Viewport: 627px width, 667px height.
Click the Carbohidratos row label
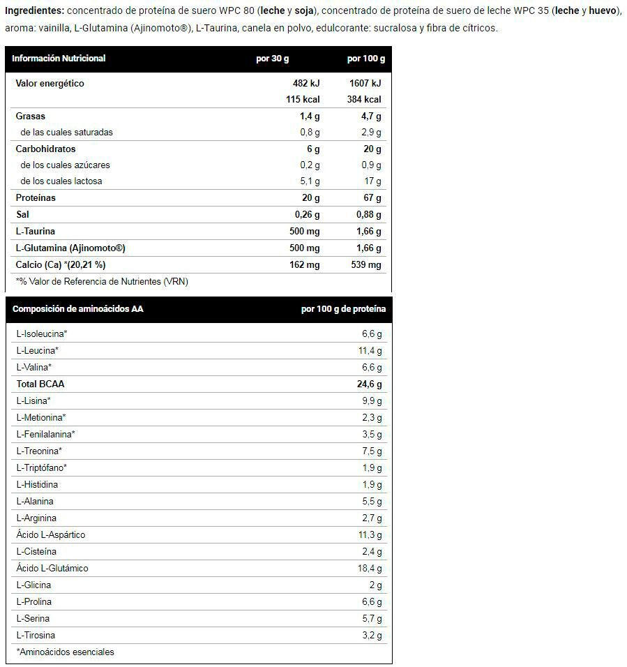pos(45,149)
